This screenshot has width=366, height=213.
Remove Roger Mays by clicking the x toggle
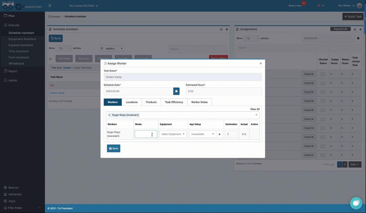(x=109, y=115)
